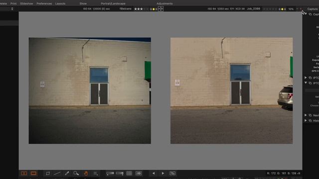The width and height of the screenshot is (319, 179).
Task: Click the three-star rating on left image
Action: pos(139,9)
